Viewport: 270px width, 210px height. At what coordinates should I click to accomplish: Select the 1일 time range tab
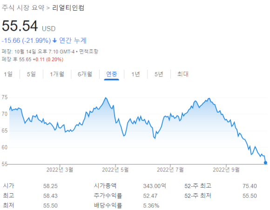click(8, 74)
